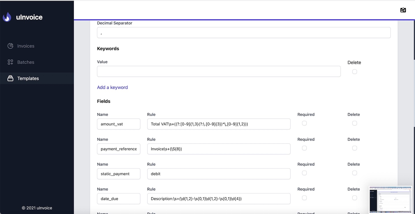This screenshot has width=415, height=214.
Task: Click the static_payment name field
Action: click(118, 174)
